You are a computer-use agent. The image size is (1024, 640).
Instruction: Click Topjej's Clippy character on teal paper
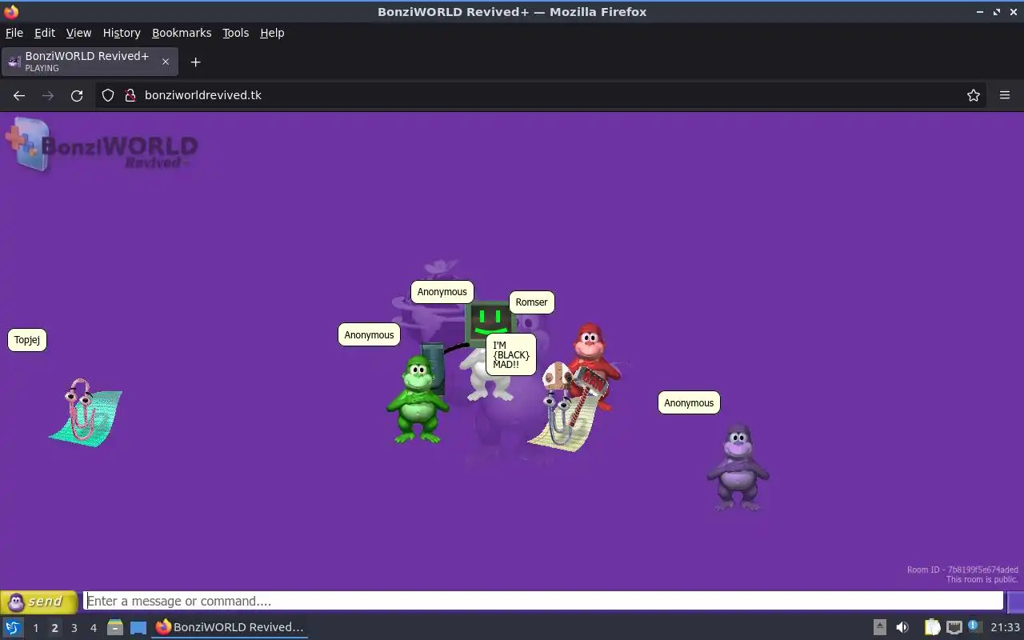click(x=85, y=412)
